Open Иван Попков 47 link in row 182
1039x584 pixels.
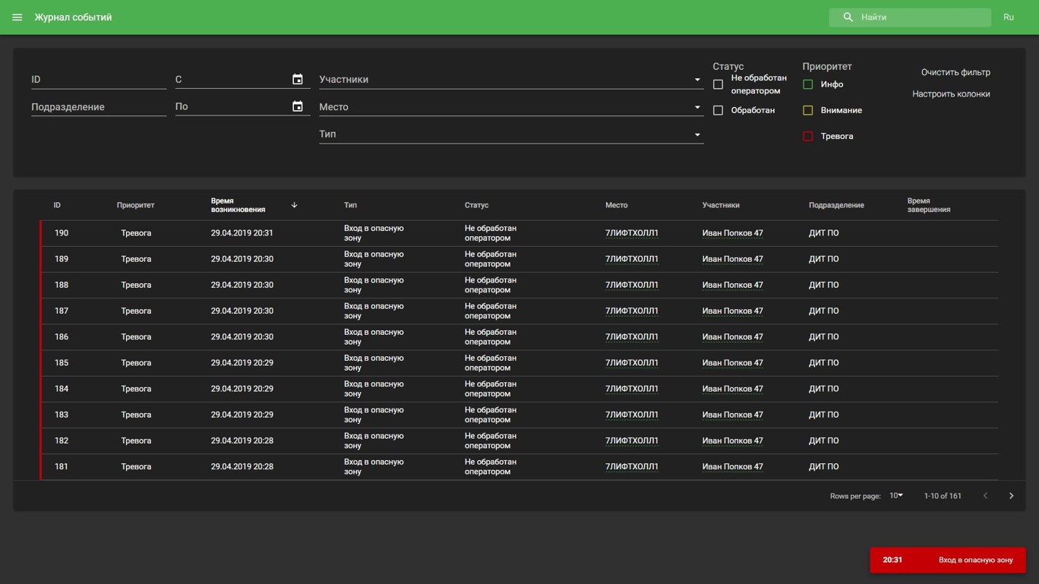(x=732, y=440)
